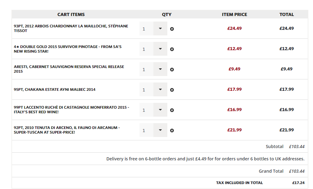313x189 pixels.
Task: Delete Aresti Cabernet Sauvignon from cart
Action: click(x=172, y=70)
